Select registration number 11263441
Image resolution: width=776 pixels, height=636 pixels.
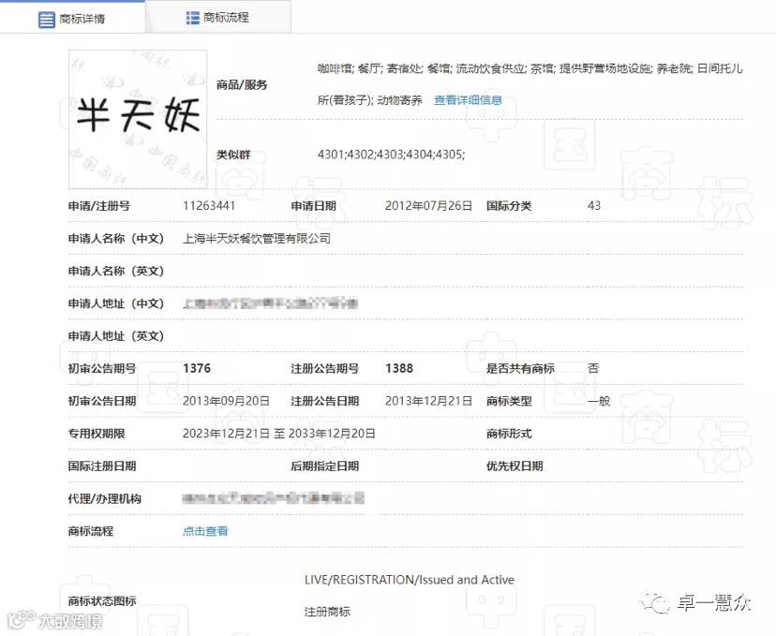point(209,206)
